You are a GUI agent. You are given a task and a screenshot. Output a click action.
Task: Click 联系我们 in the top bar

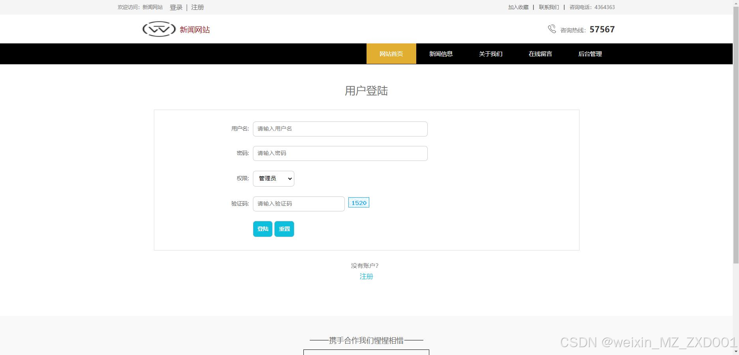(549, 7)
